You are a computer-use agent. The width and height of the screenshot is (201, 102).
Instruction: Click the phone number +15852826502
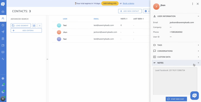(176, 32)
